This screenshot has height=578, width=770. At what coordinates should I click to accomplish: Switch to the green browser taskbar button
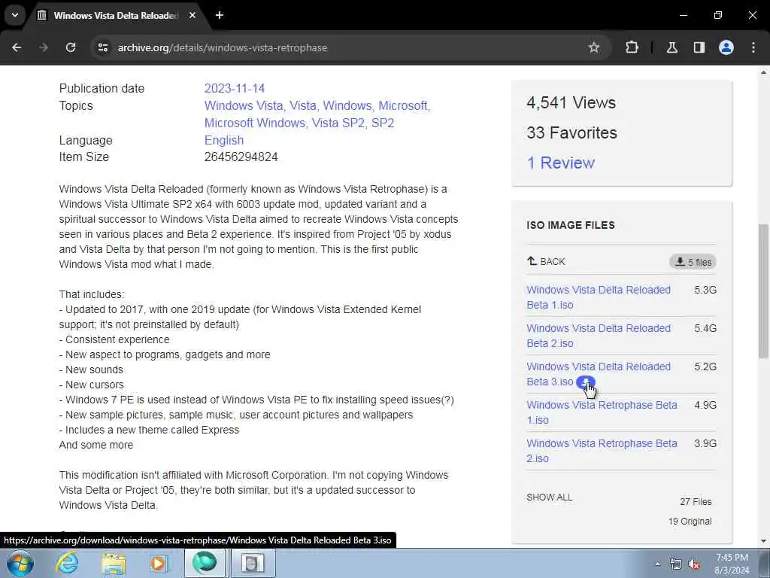[205, 563]
